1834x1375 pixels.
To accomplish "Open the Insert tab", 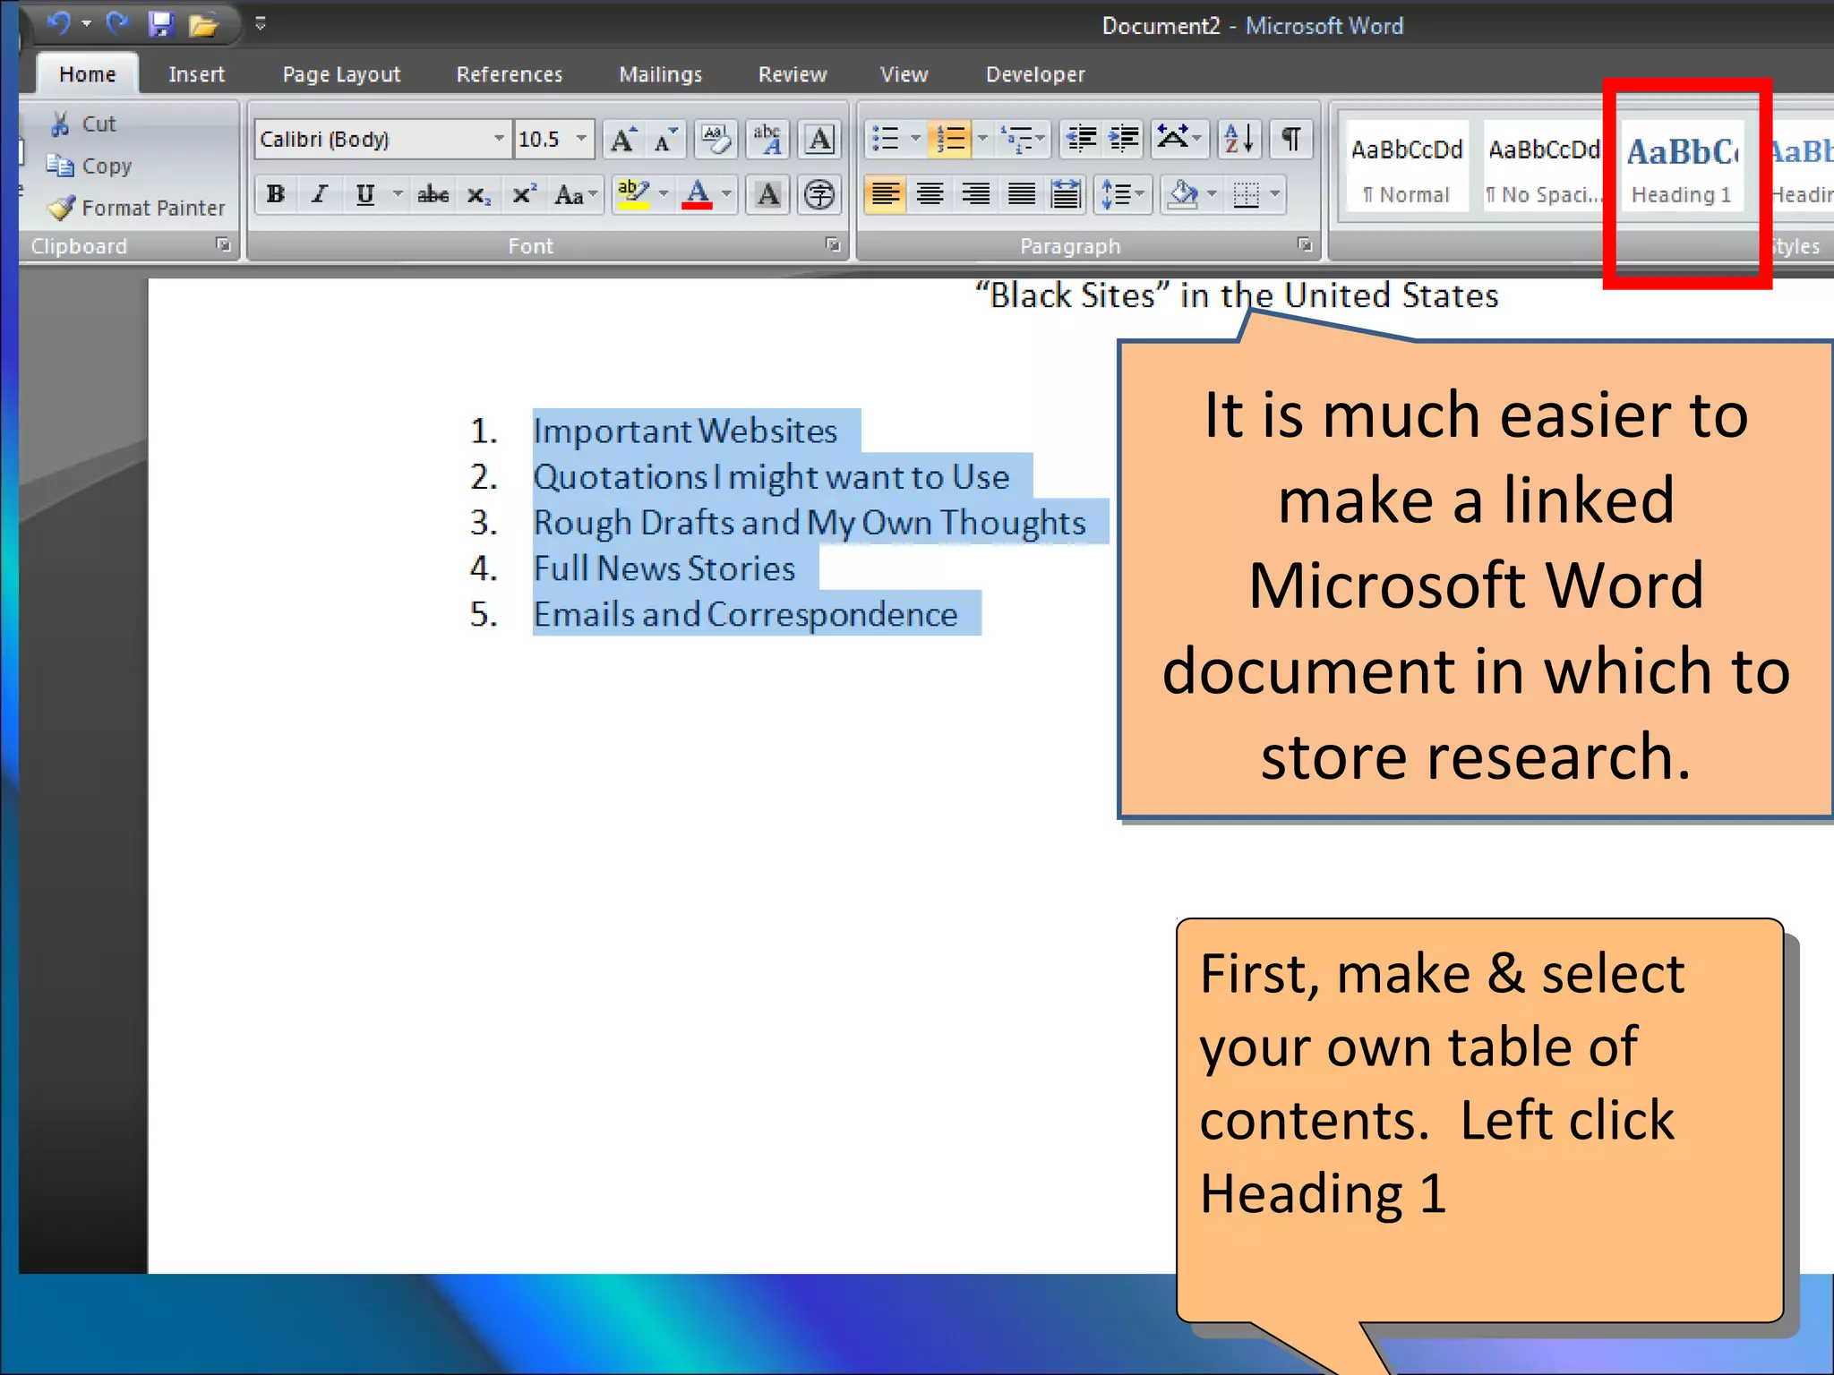I will click(196, 74).
